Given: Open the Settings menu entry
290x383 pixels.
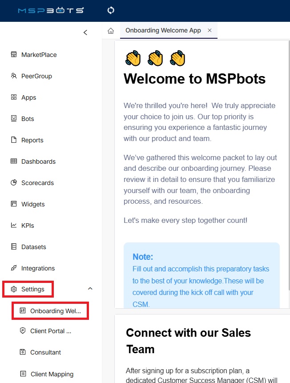Looking at the screenshot, I should pyautogui.click(x=32, y=289).
